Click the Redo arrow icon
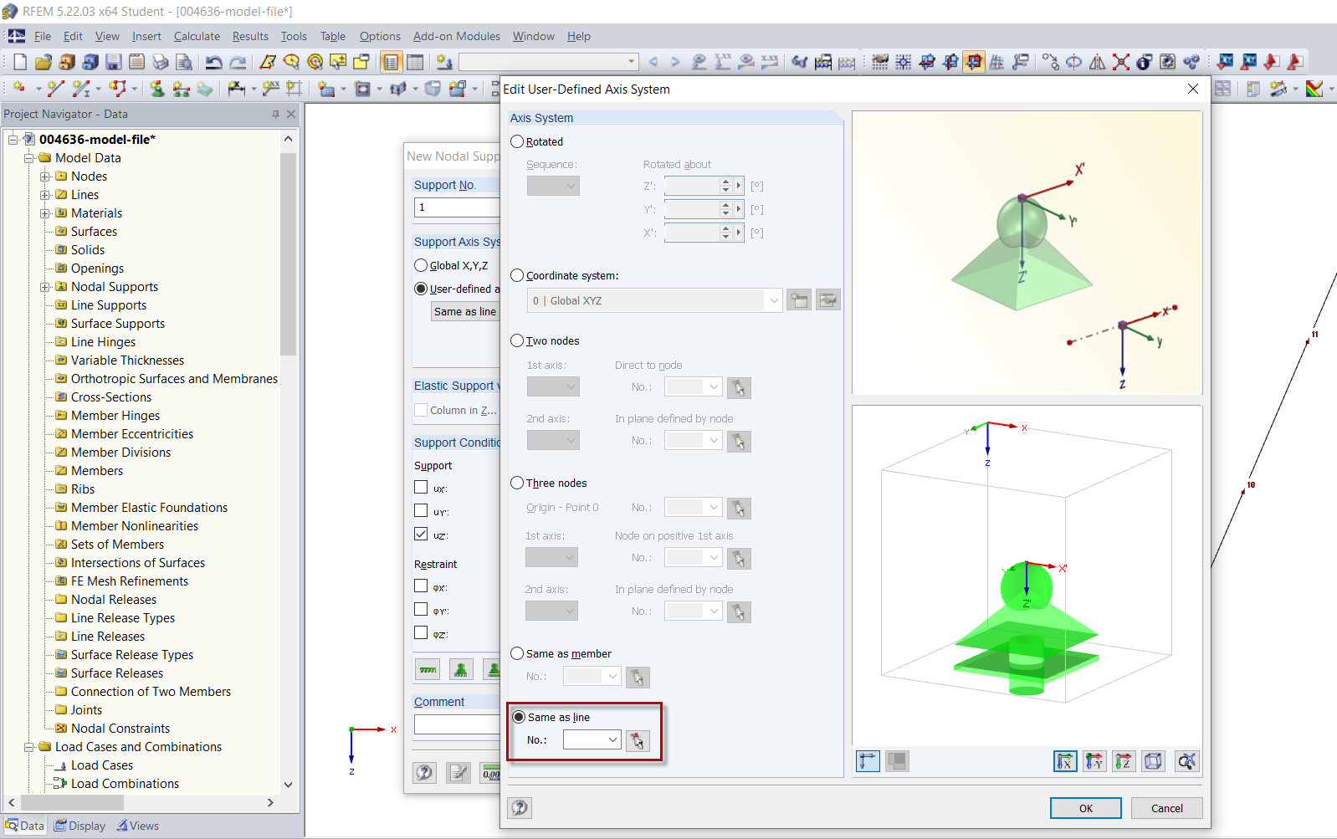The image size is (1337, 839). point(238,62)
